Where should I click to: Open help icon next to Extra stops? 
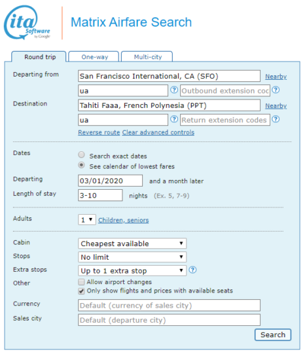click(192, 270)
